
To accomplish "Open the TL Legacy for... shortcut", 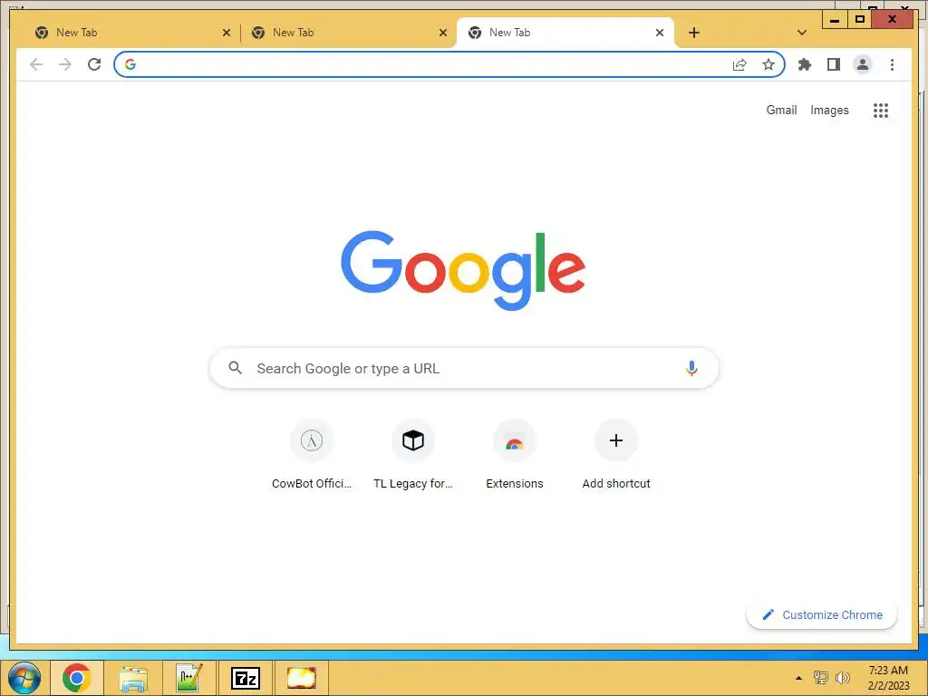I will [x=413, y=456].
